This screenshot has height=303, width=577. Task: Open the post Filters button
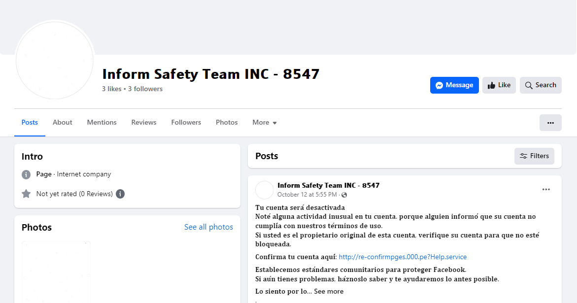click(x=534, y=156)
